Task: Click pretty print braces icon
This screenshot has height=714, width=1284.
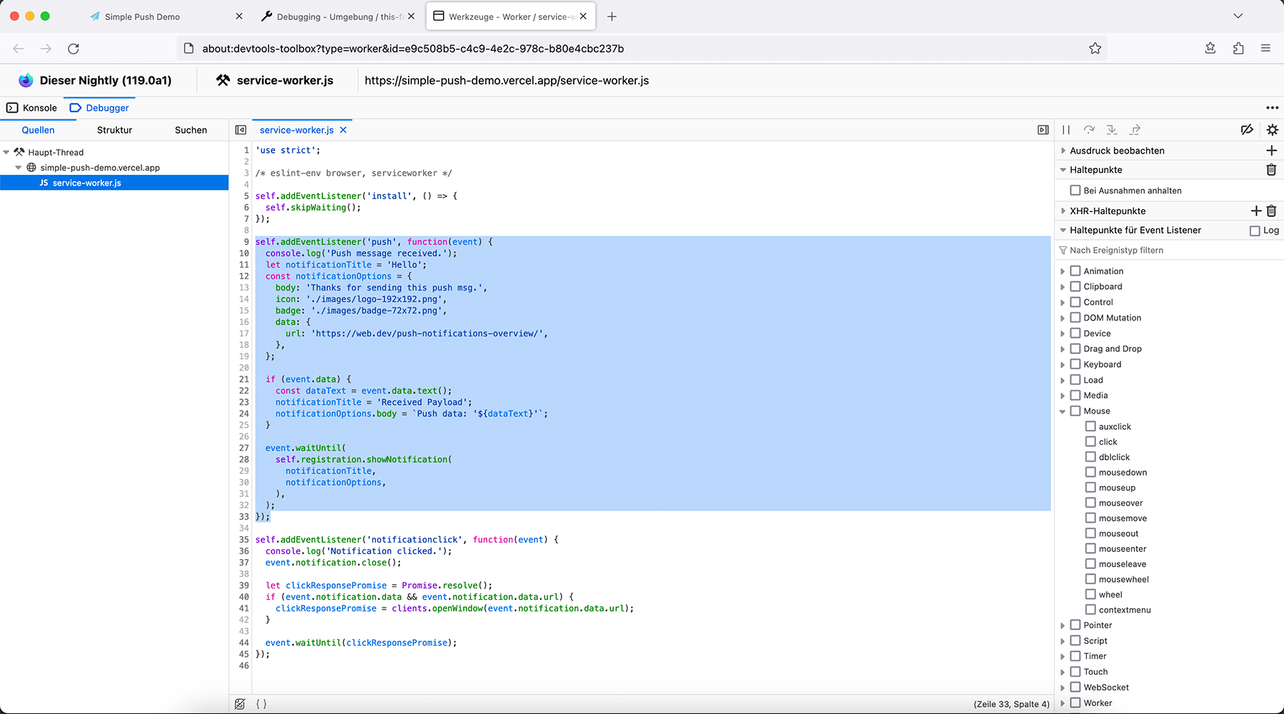Action: tap(262, 704)
